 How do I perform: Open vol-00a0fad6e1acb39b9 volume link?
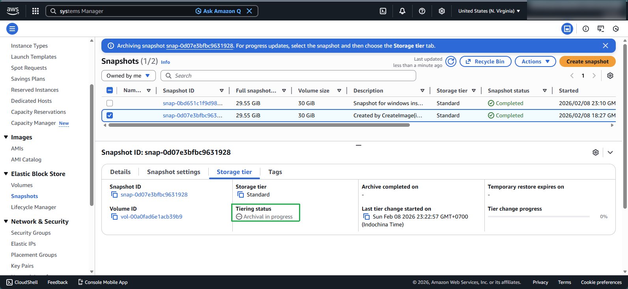pos(151,217)
